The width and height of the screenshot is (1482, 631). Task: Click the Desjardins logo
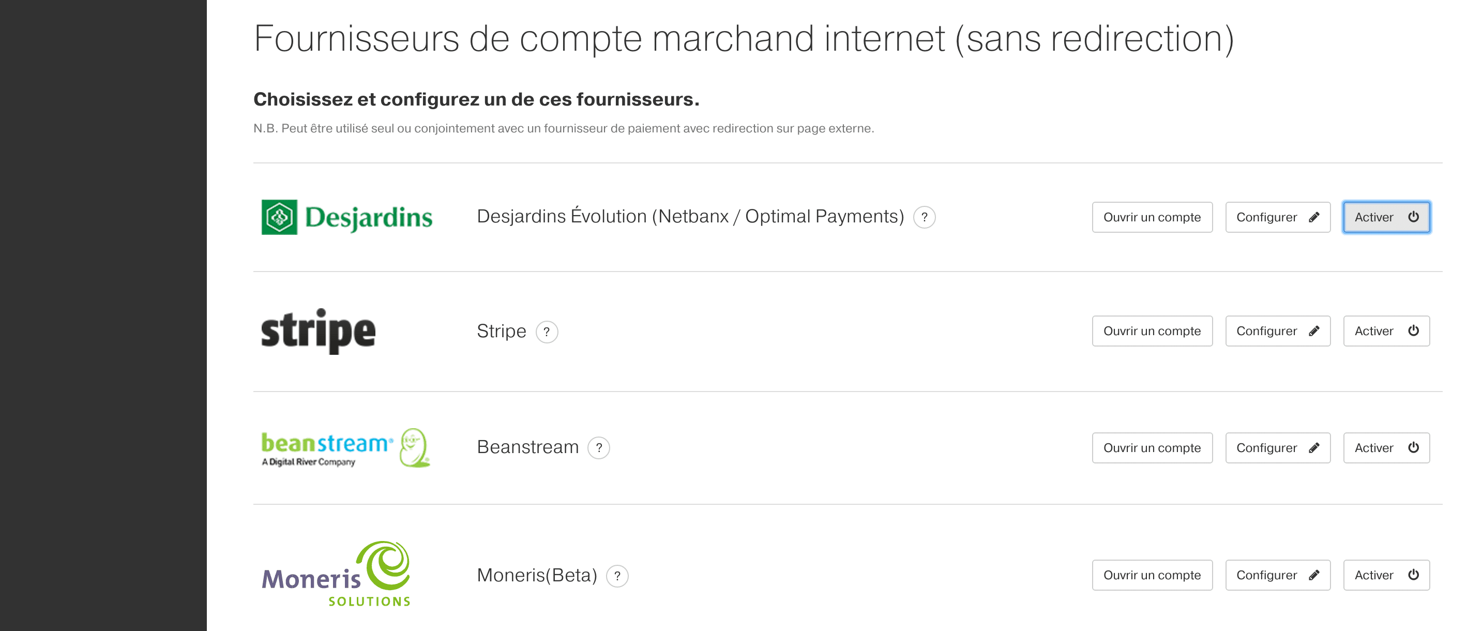click(x=346, y=217)
